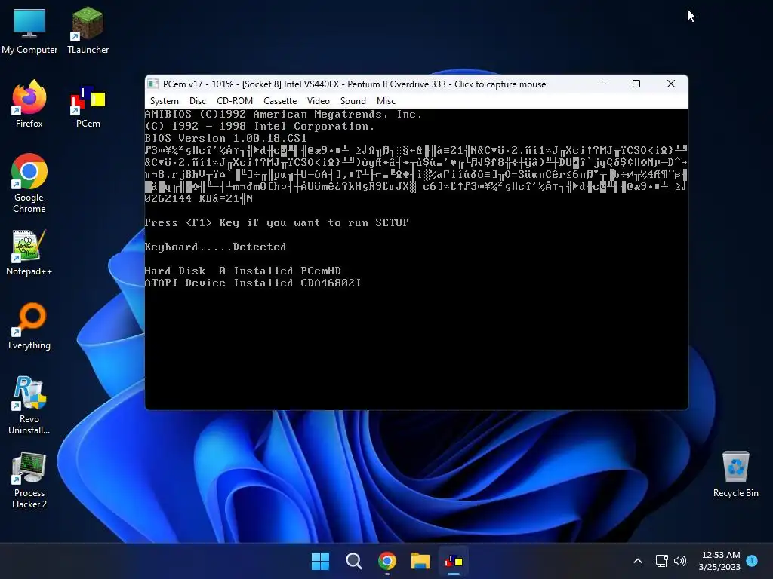Open the Video menu in PCem
This screenshot has width=773, height=579.
(x=318, y=101)
